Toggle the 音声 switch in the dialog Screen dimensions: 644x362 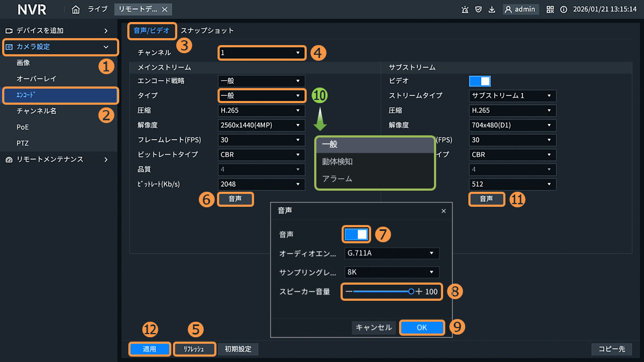click(356, 234)
